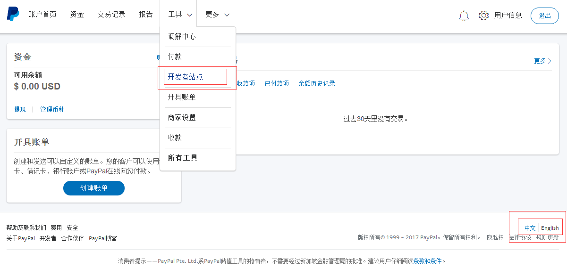
Task: Switch language to English
Action: pos(550,228)
